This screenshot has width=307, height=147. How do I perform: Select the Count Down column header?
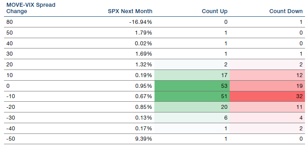tap(286, 11)
